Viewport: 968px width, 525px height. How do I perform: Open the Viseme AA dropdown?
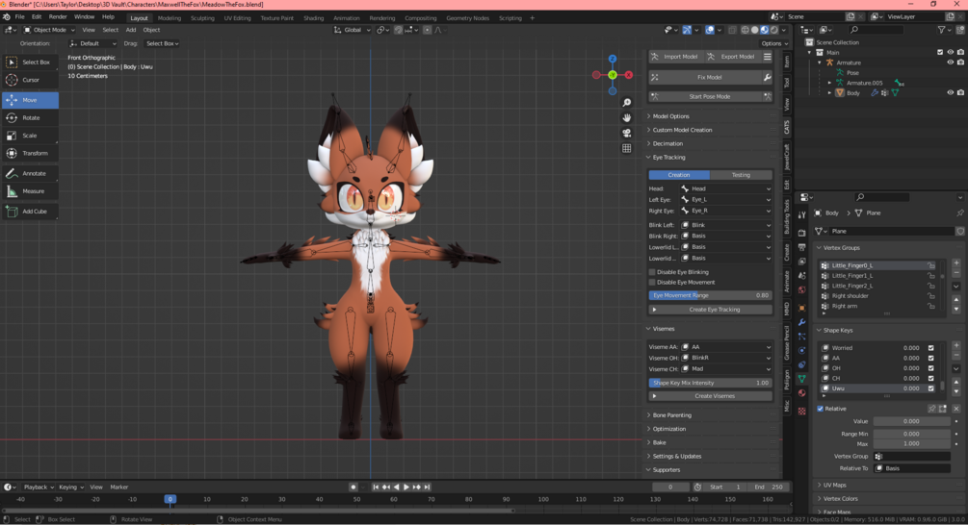(726, 347)
